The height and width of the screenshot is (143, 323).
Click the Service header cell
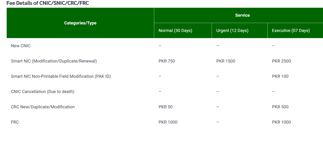click(x=242, y=15)
